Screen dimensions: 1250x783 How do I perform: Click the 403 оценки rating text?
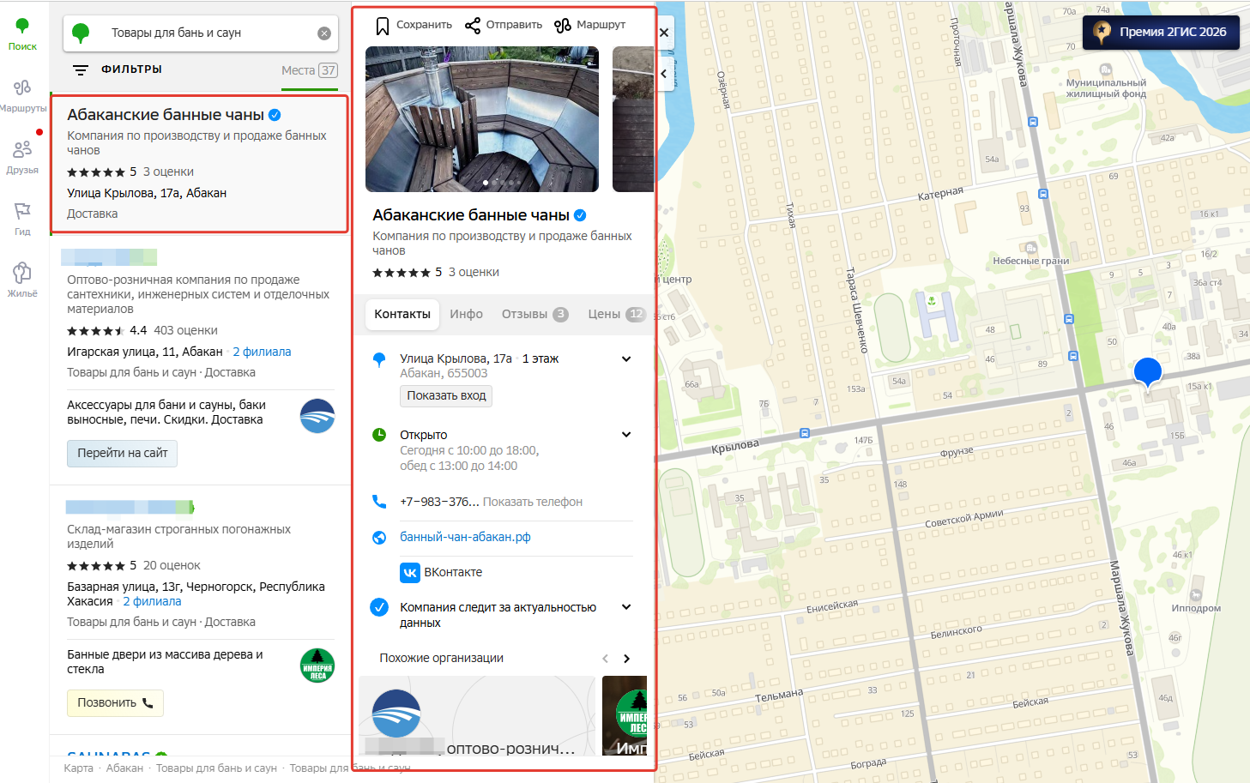(x=185, y=330)
